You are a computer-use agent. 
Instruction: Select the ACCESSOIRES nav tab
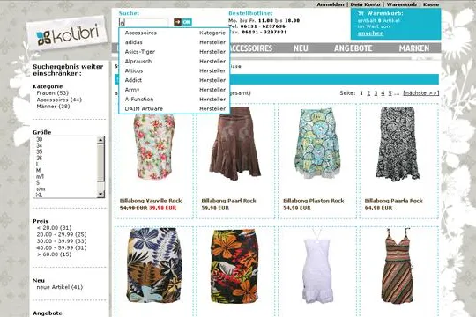tap(251, 48)
